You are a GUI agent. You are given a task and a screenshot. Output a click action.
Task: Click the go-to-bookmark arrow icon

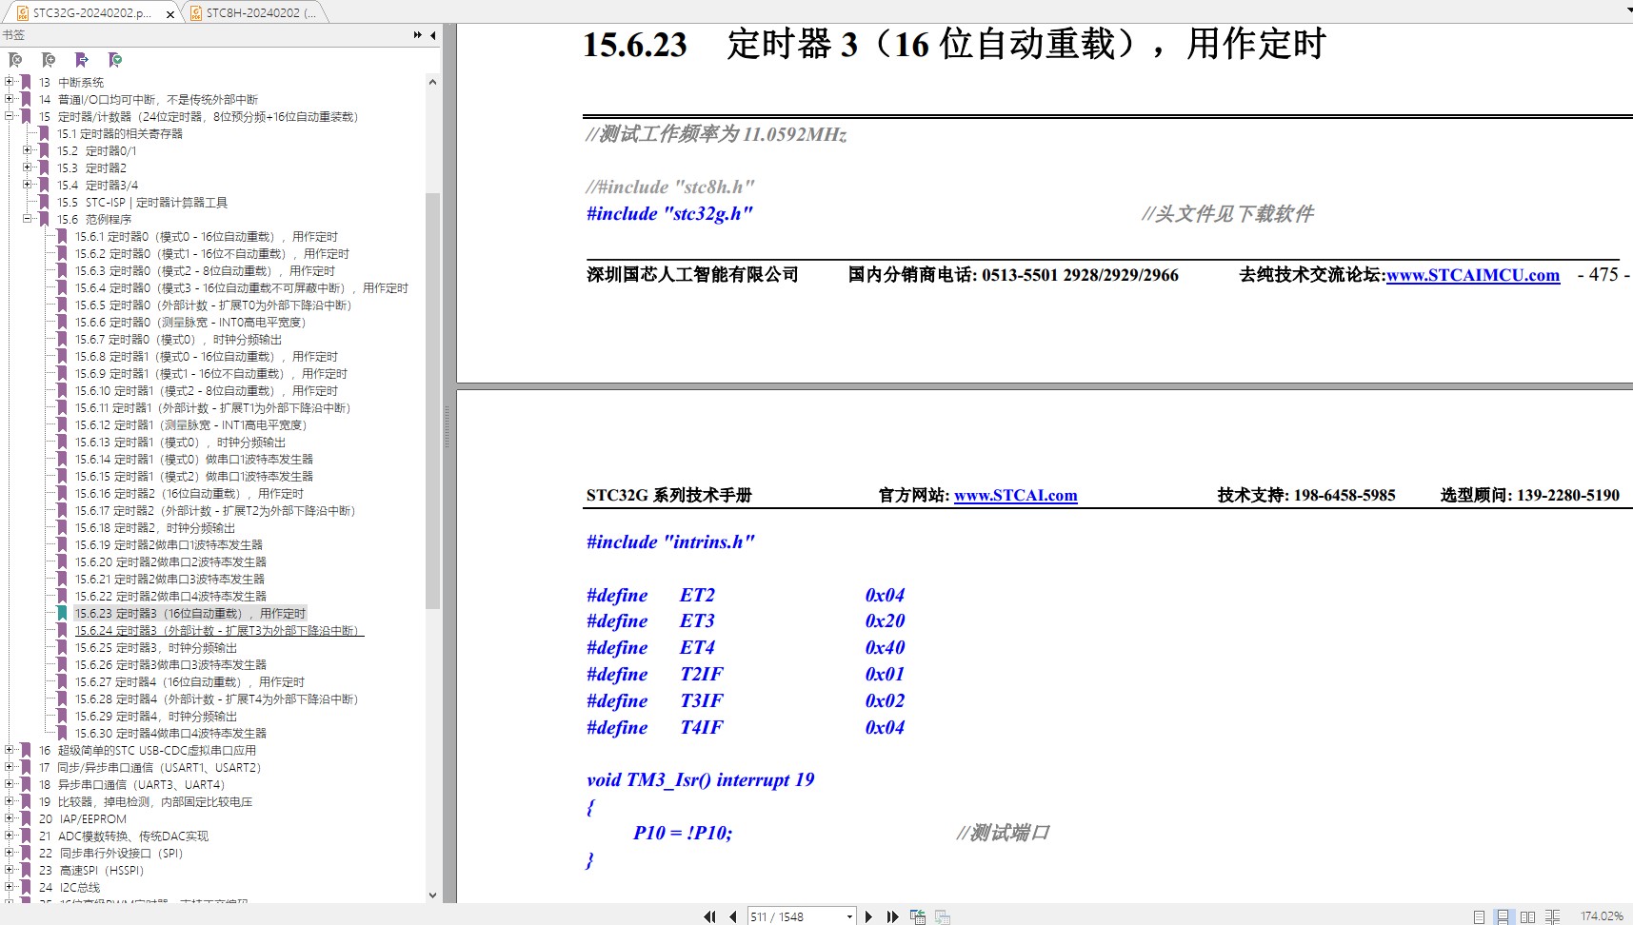click(82, 60)
